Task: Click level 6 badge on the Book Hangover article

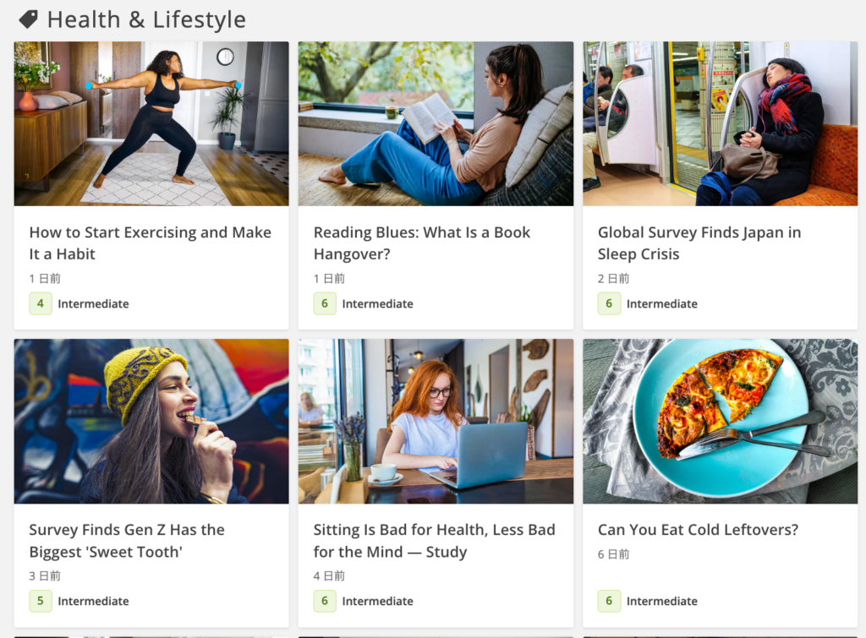Action: pos(325,303)
